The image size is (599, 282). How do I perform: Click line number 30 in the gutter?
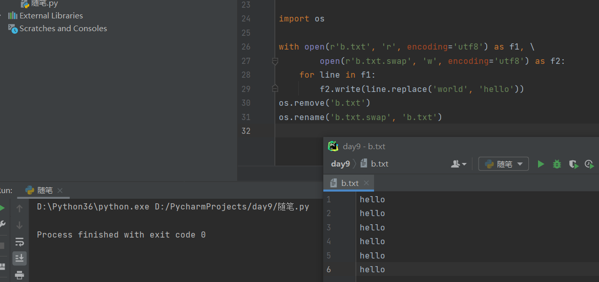pyautogui.click(x=246, y=103)
